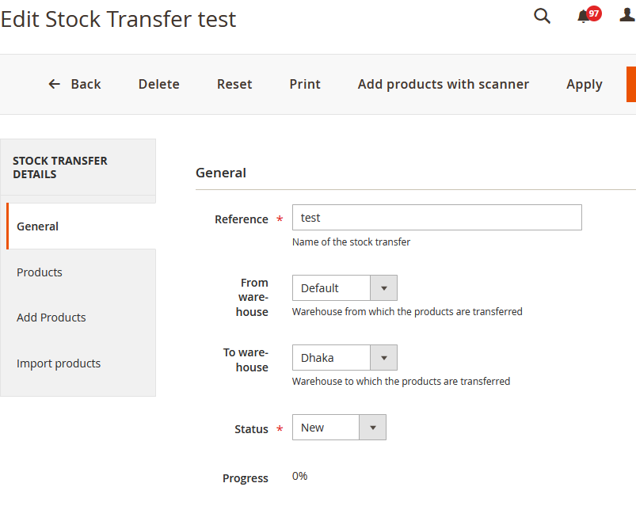Click the Print button

click(304, 83)
